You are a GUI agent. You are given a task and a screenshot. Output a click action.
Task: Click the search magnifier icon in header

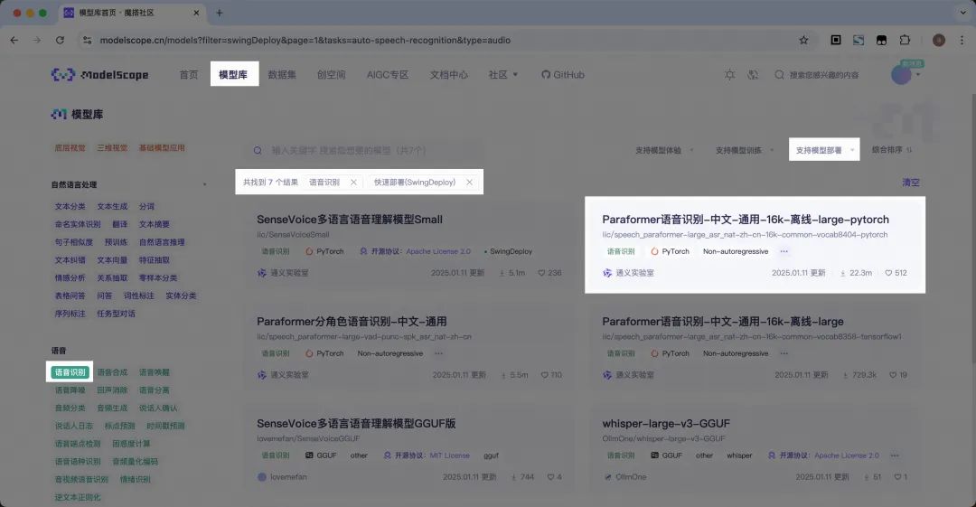(779, 75)
